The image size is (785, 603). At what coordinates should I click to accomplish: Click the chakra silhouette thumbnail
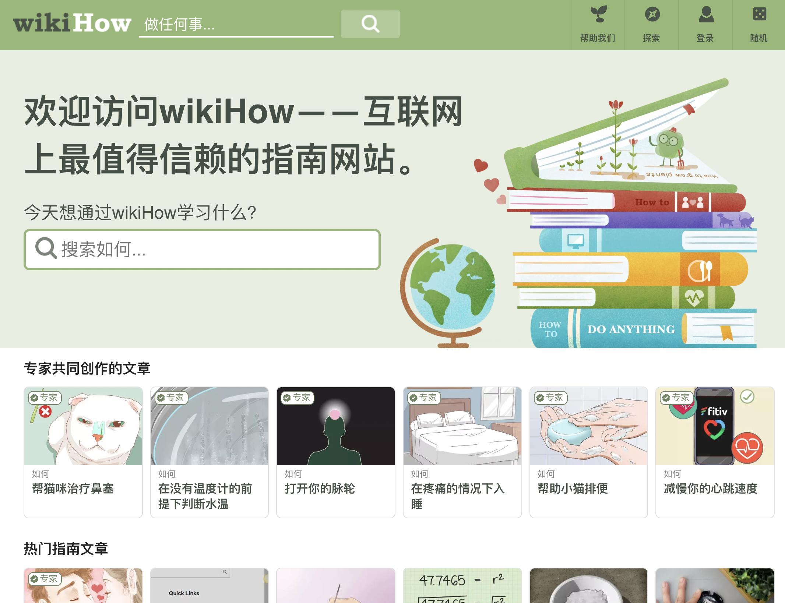(336, 426)
